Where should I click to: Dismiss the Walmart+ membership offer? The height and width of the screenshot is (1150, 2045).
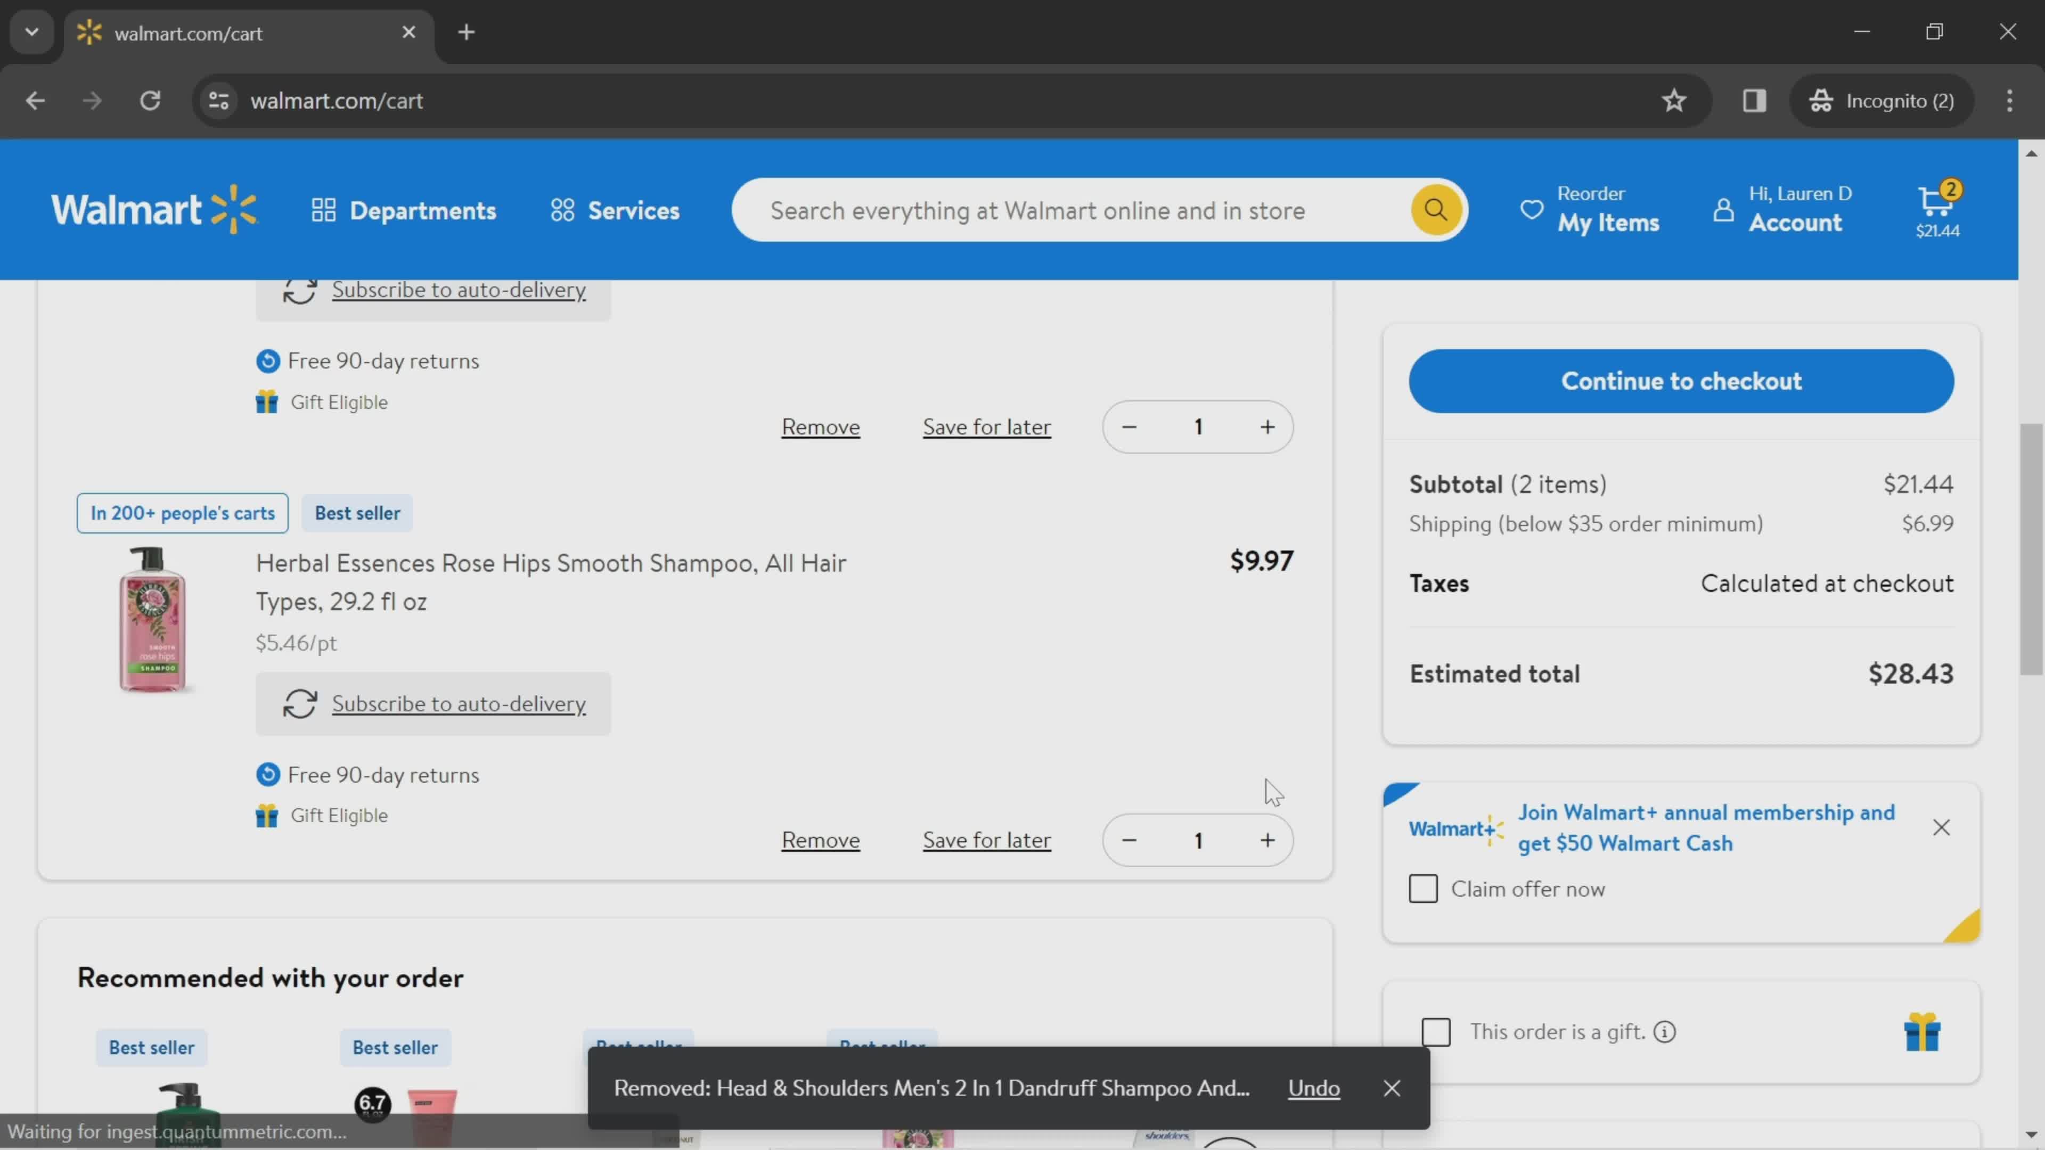1942,828
